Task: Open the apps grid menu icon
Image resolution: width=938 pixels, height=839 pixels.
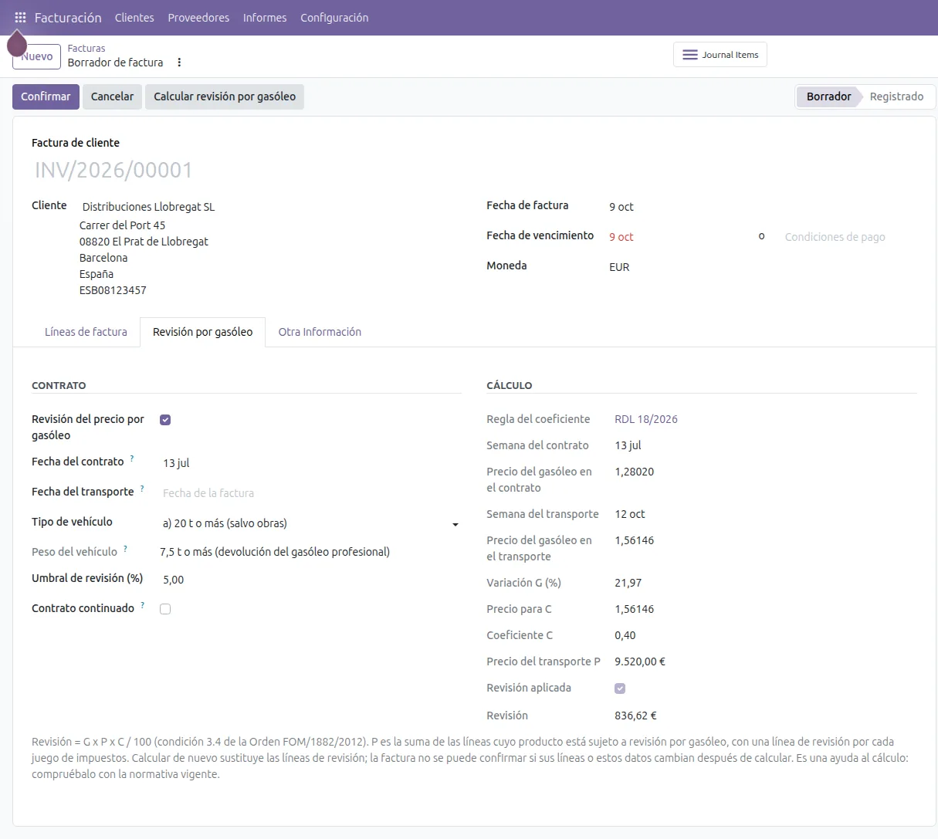Action: [x=21, y=17]
